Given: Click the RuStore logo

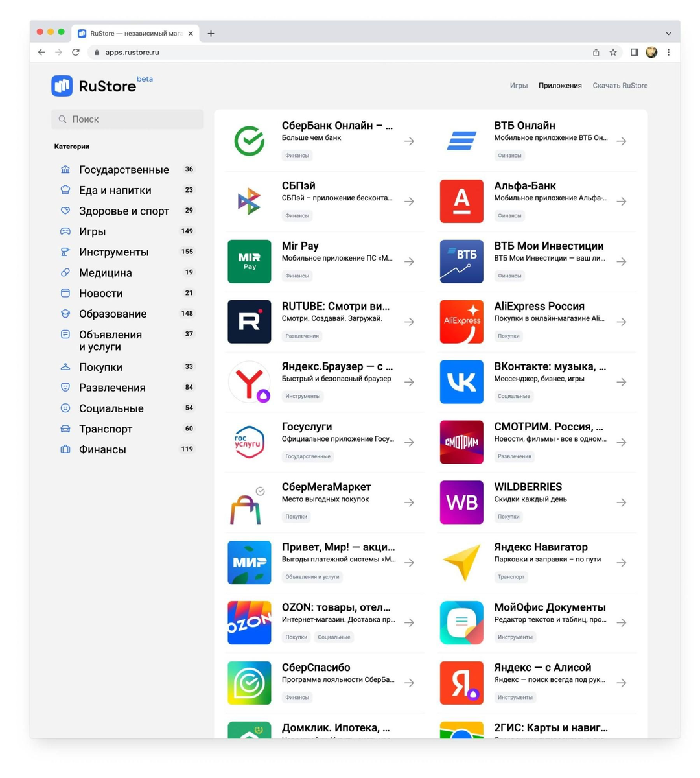Looking at the screenshot, I should coord(102,85).
